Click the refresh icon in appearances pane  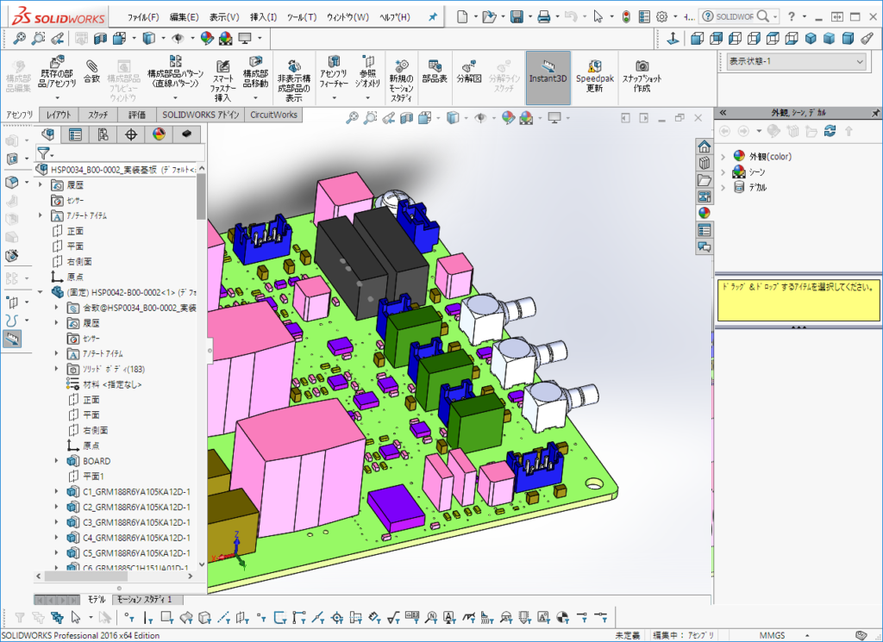(830, 131)
